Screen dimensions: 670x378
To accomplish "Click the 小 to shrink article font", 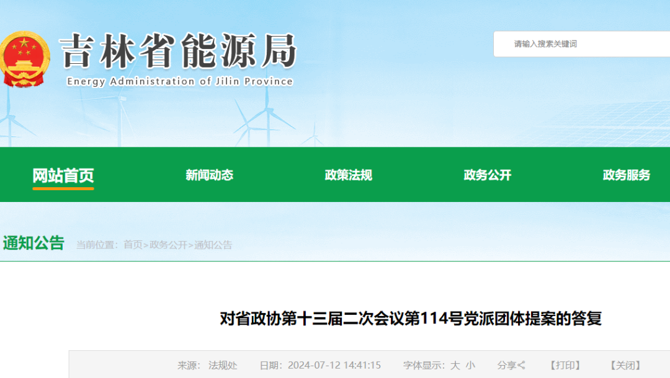I will click(471, 365).
